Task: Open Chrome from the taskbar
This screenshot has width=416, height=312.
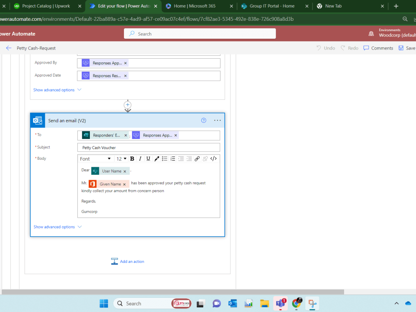Action: (296, 304)
